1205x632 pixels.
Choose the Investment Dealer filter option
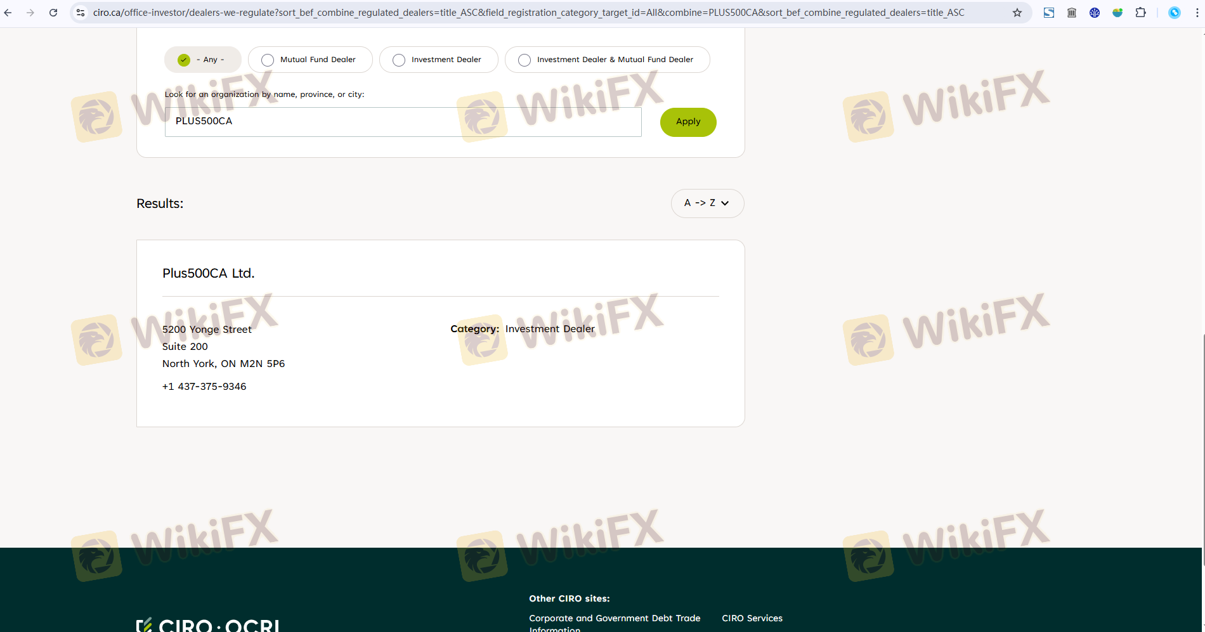point(439,60)
